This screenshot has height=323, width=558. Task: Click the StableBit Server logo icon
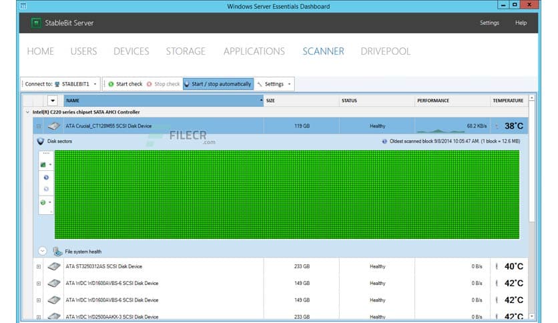[36, 23]
